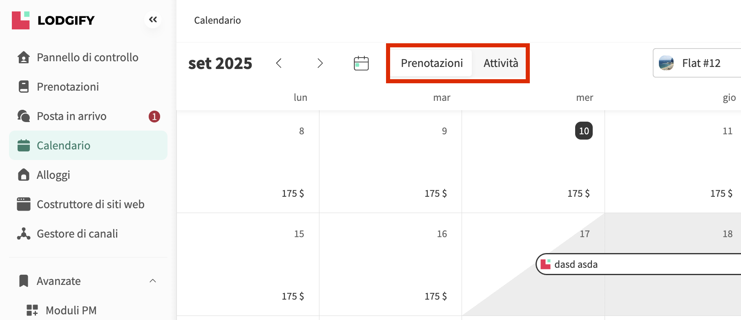Click the unread badge on Posta in arrivo
The height and width of the screenshot is (320, 741).
[x=154, y=117]
